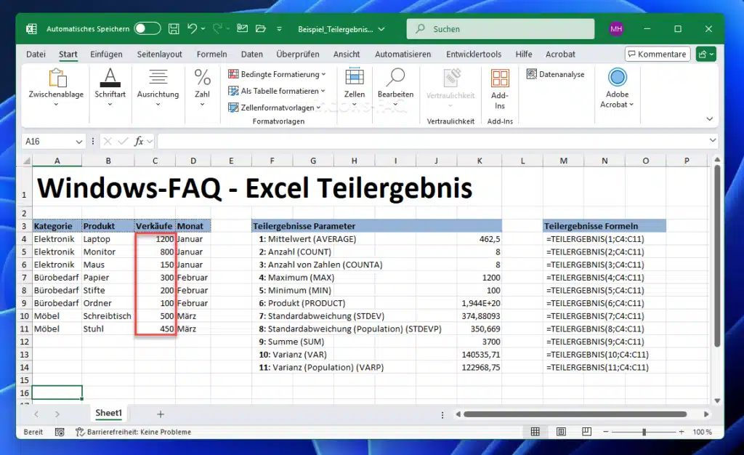Click the fx Insert Function icon
Viewport: 744px width, 455px height.
pyautogui.click(x=139, y=142)
